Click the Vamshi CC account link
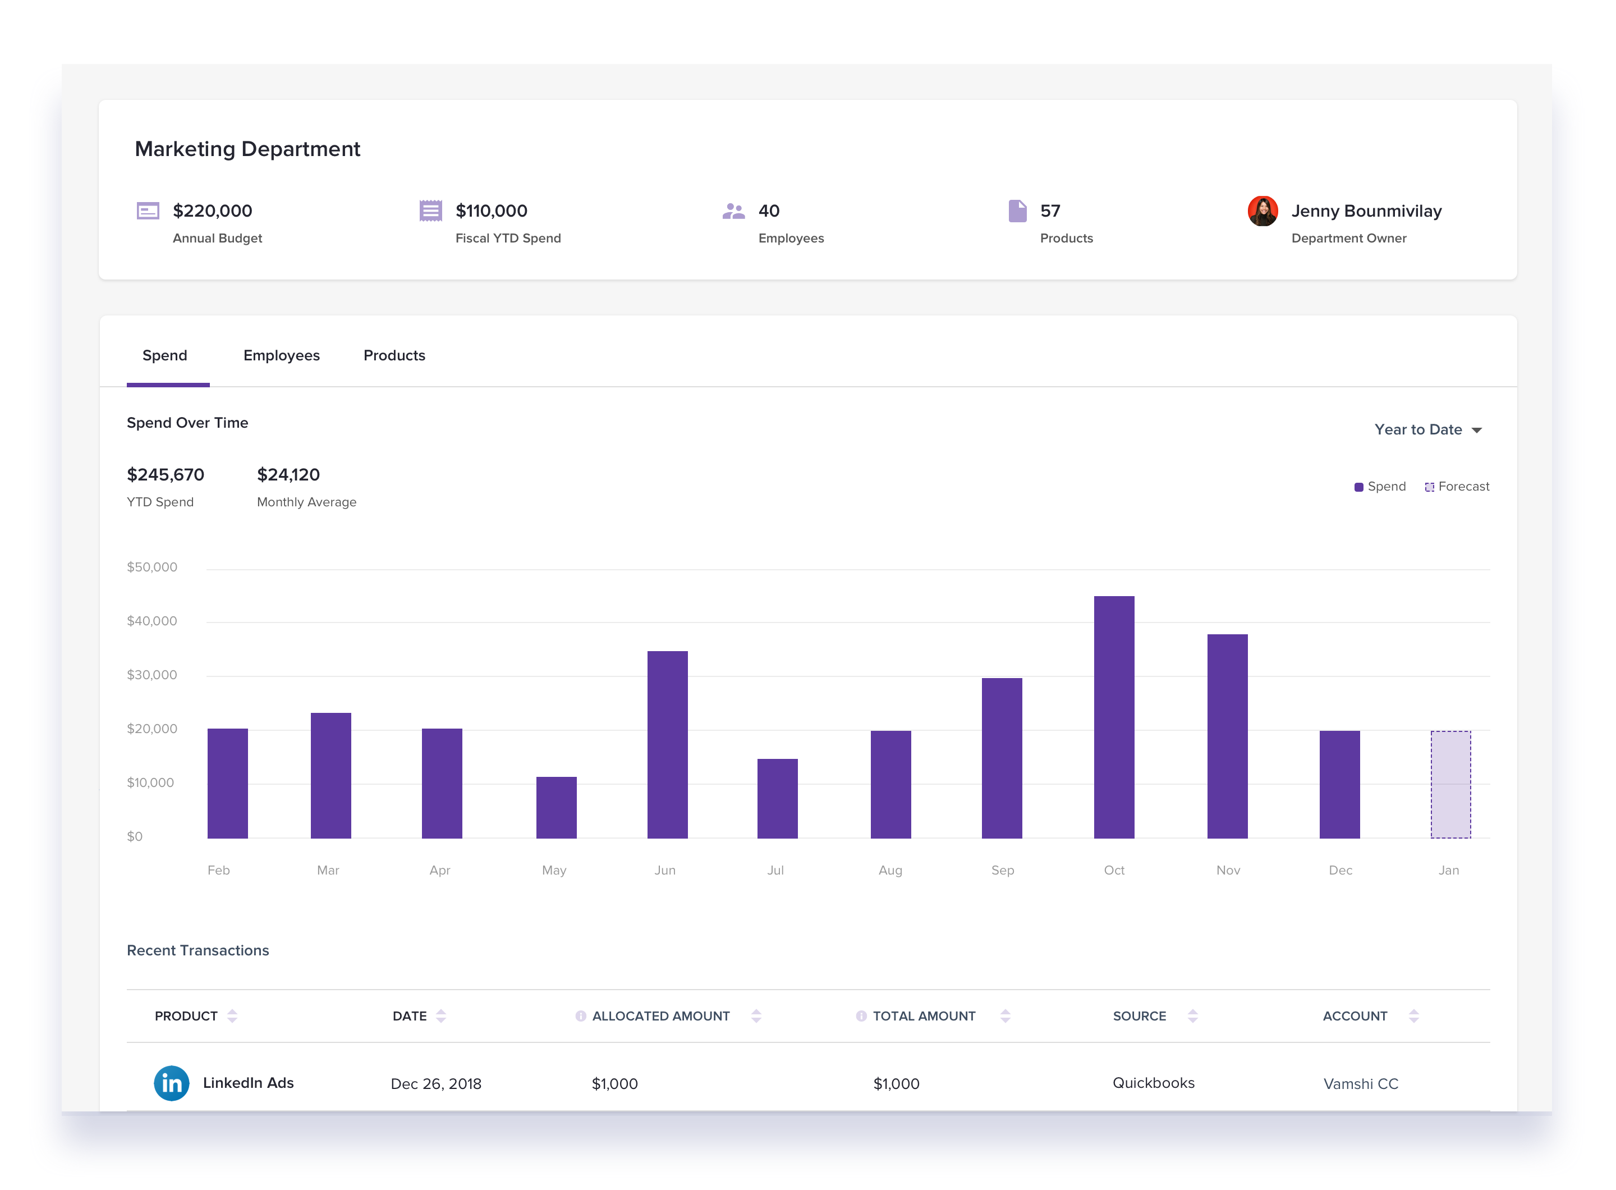 point(1360,1083)
